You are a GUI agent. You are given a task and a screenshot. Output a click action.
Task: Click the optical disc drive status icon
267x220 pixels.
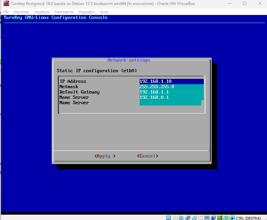point(175,218)
